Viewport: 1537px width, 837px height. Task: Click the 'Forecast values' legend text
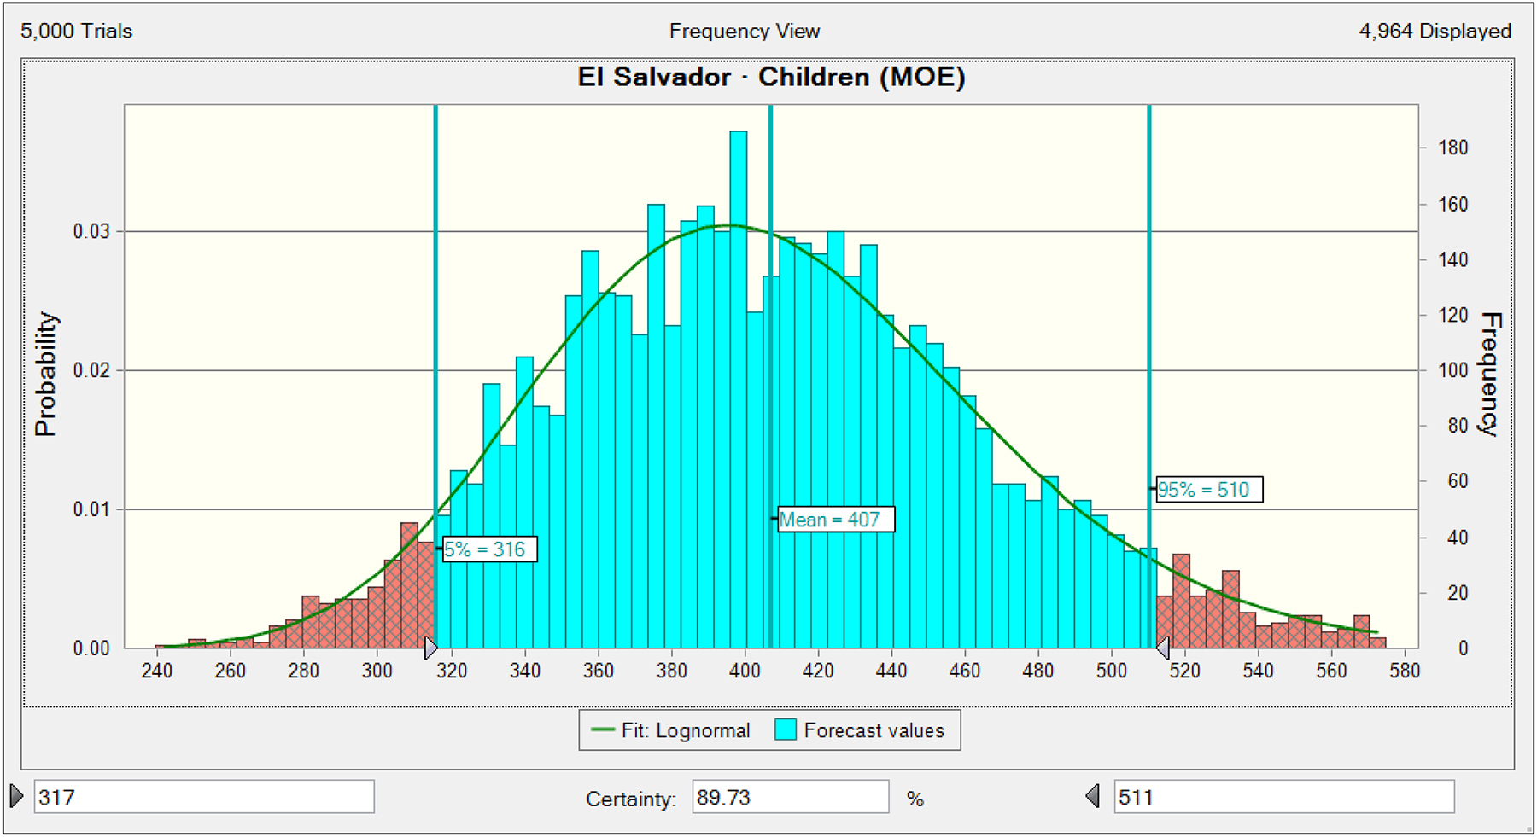click(x=874, y=731)
